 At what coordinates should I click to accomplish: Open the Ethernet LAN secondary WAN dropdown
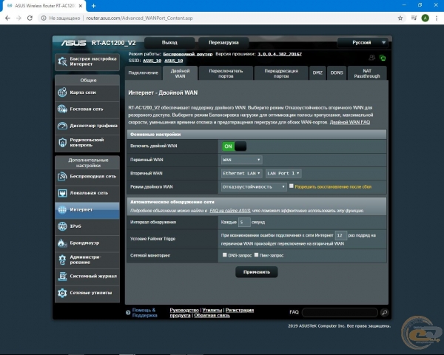241,173
